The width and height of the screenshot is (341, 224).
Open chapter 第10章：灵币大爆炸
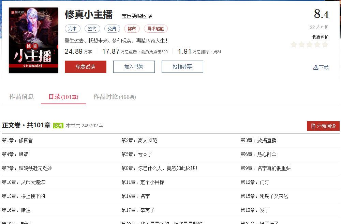click(x=23, y=182)
